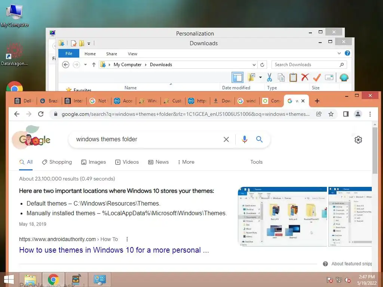The image size is (383, 287).
Task: Click the Back arrow in Downloads explorer
Action: coord(66,65)
